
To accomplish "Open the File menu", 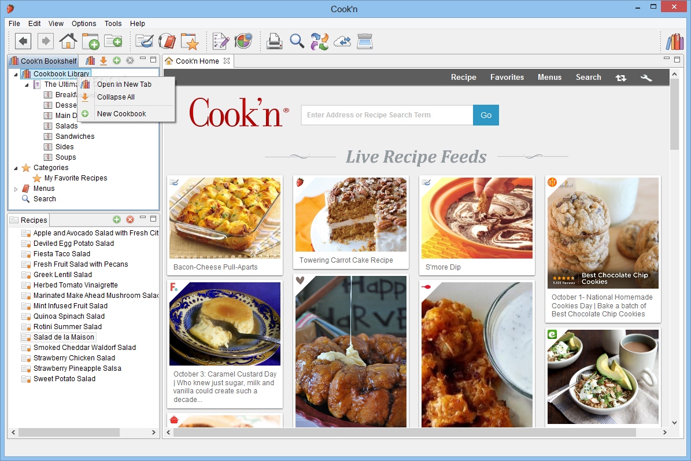I will pos(14,23).
